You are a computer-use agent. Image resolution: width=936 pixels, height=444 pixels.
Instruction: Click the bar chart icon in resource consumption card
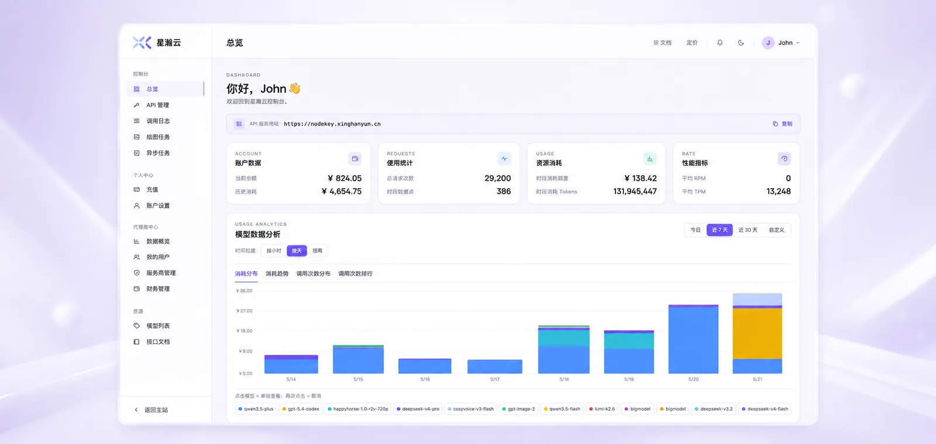coord(650,159)
